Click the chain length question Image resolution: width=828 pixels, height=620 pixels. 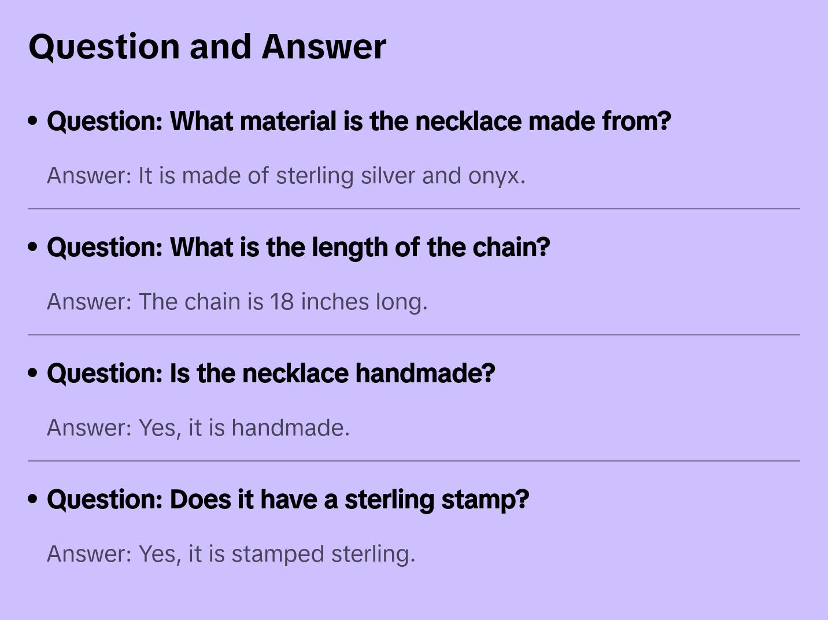298,248
